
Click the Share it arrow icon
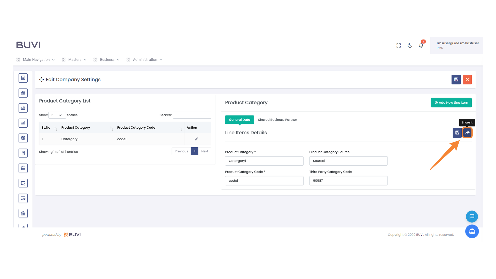(467, 133)
